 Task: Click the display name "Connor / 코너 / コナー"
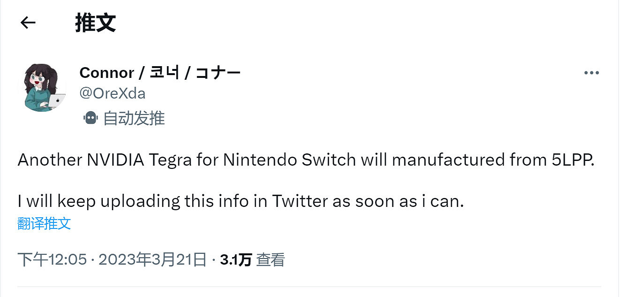click(160, 73)
